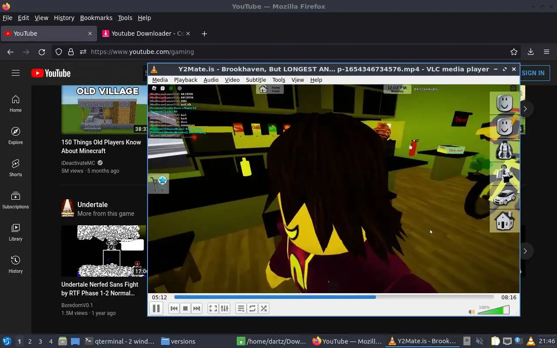
Task: Open Firefox application hamburger menu
Action: click(547, 52)
